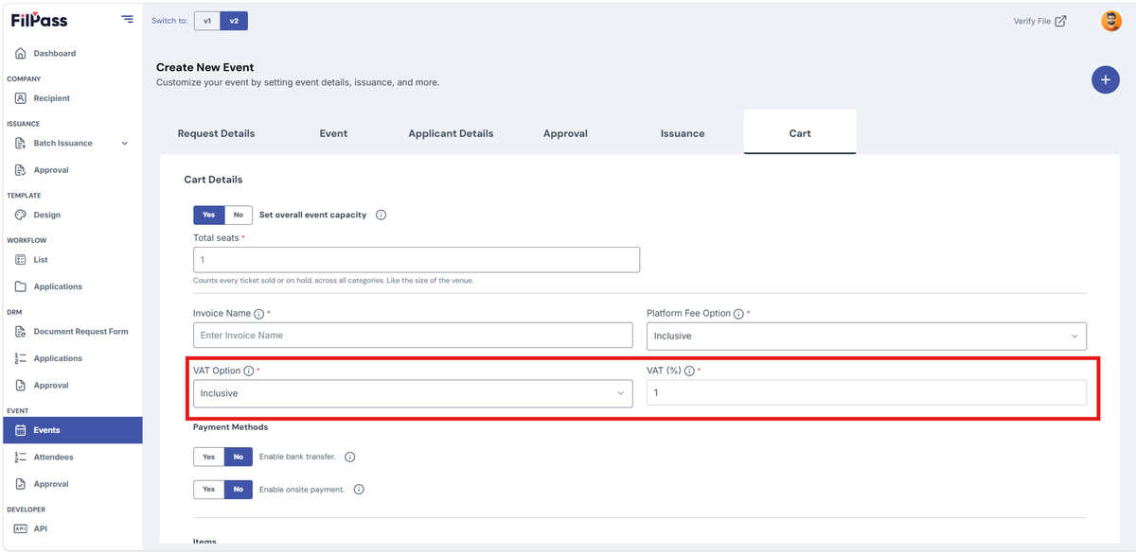This screenshot has width=1136, height=553.
Task: Open the Platform Fee Option dropdown
Action: (866, 336)
